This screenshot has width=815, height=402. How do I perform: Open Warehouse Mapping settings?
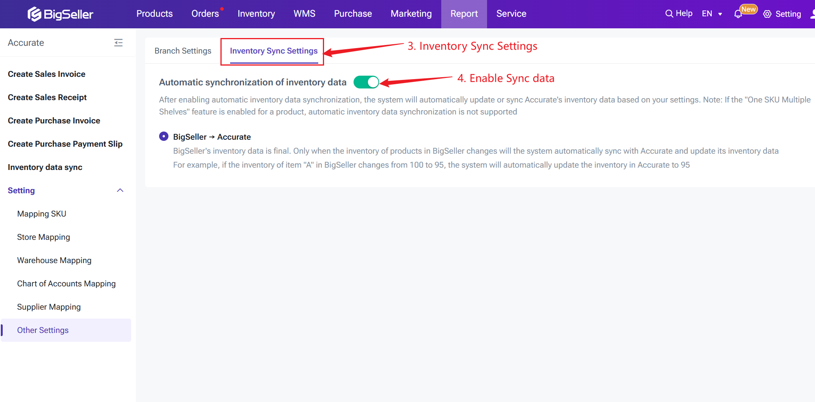click(54, 260)
